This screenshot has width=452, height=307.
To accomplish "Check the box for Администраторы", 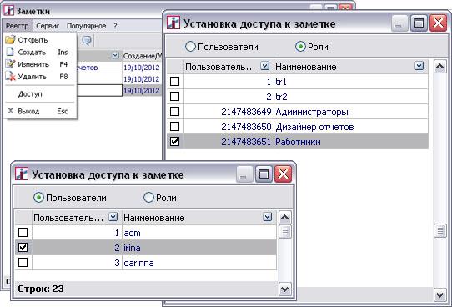I will [174, 112].
